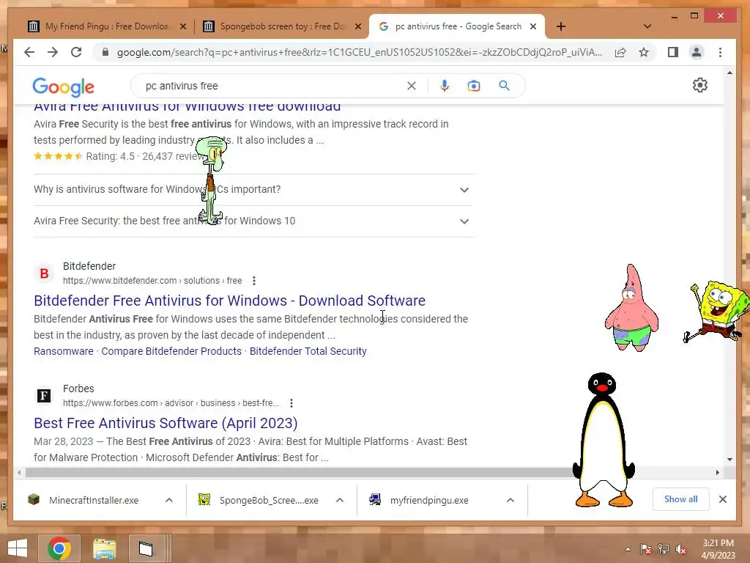The image size is (750, 563).
Task: Open Bitdefender Total Security sitelink
Action: [308, 351]
